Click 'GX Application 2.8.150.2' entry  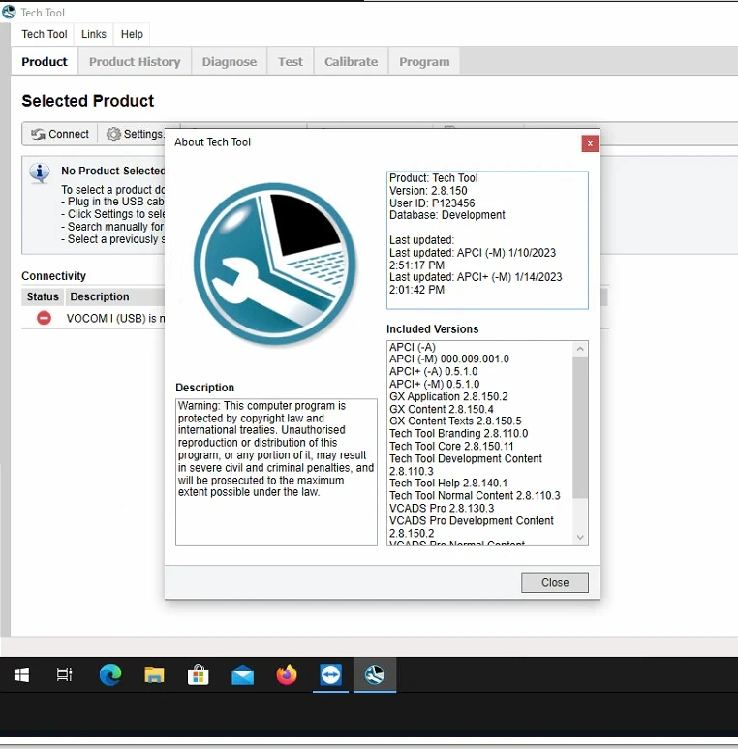448,396
